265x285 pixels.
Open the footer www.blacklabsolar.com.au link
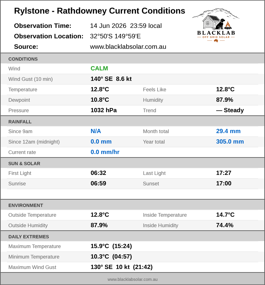tap(132, 279)
